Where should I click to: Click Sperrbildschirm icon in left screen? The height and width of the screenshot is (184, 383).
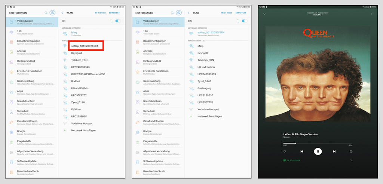(x=11, y=102)
